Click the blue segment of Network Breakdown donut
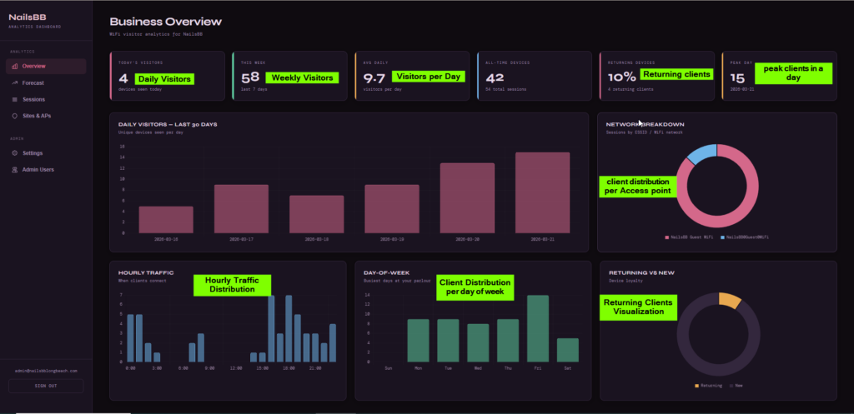 702,153
